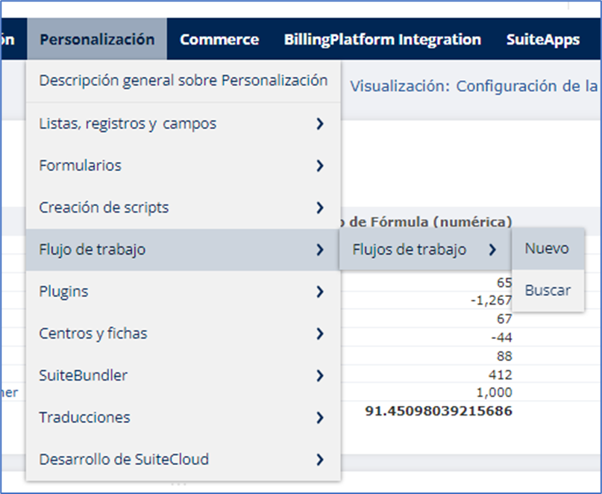Select the total 91.45098039215686

(439, 411)
